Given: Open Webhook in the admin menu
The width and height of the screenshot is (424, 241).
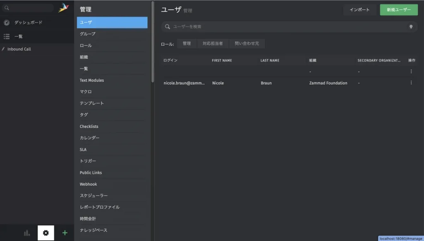Looking at the screenshot, I should [x=112, y=184].
